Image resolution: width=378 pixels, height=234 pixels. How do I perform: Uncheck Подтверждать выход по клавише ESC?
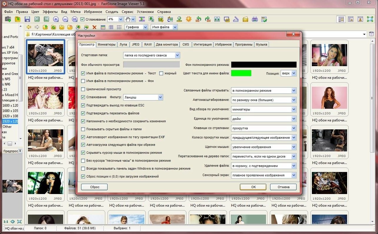[x=83, y=105]
